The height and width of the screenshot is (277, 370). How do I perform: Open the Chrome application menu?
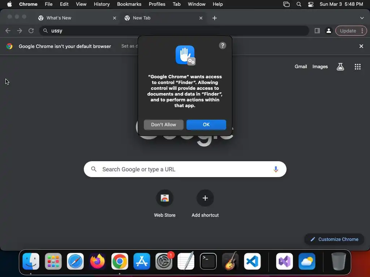(x=28, y=4)
